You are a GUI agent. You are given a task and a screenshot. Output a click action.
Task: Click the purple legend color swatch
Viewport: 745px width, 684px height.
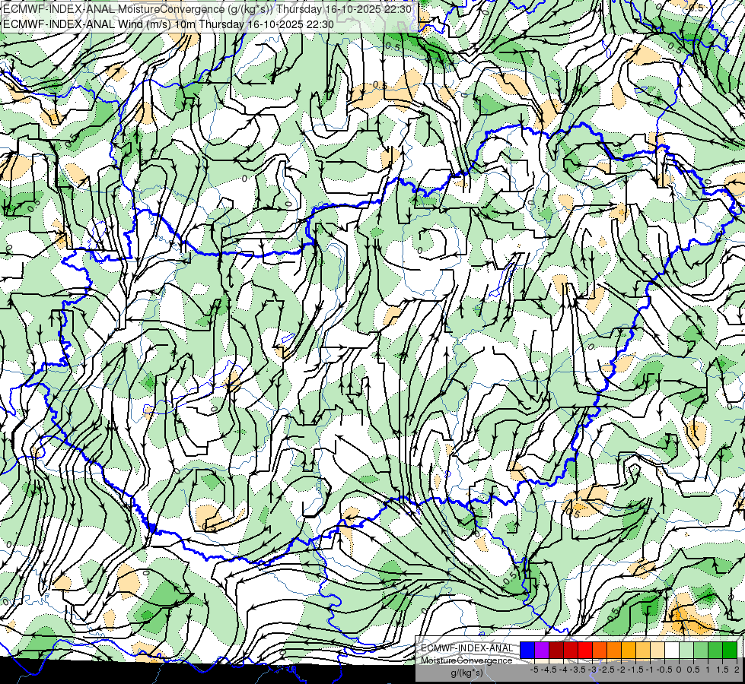click(x=542, y=650)
